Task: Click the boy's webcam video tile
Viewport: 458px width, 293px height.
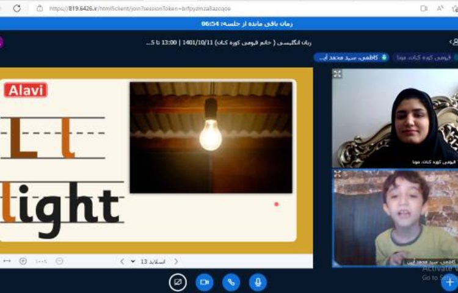Action: point(395,218)
